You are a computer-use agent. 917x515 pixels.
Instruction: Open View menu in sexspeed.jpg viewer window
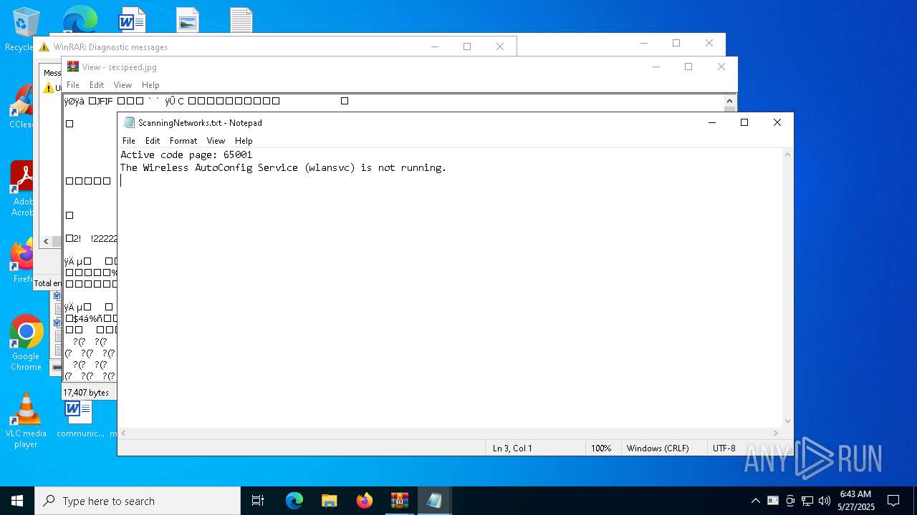click(x=123, y=85)
